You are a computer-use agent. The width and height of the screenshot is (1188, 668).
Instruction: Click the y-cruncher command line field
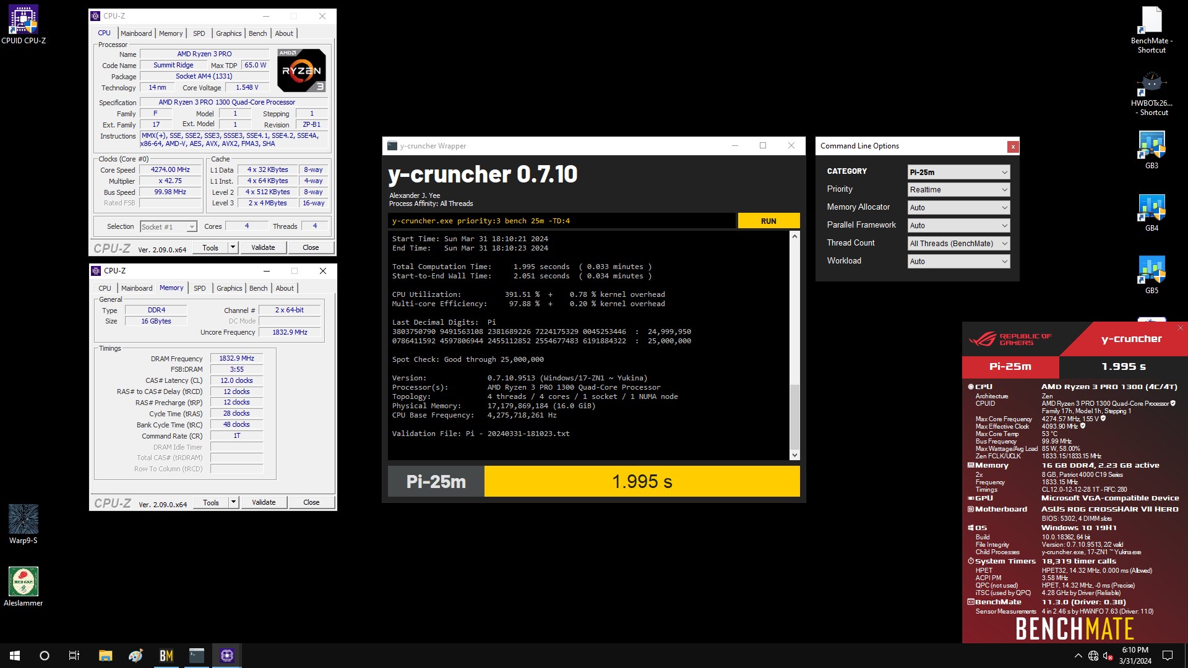click(562, 221)
